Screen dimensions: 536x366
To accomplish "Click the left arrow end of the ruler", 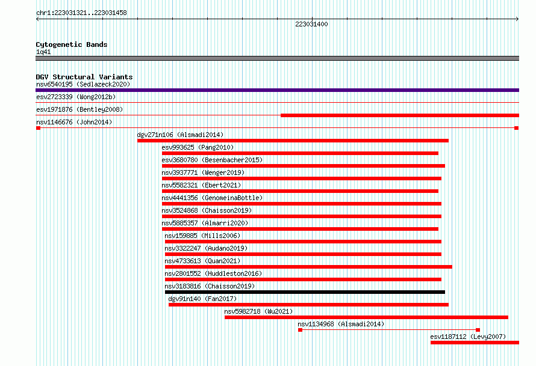I will 37,19.
